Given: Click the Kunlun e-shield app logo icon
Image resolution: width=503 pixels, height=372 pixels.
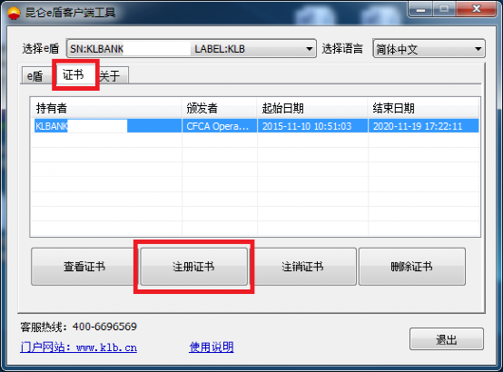Looking at the screenshot, I should (14, 13).
